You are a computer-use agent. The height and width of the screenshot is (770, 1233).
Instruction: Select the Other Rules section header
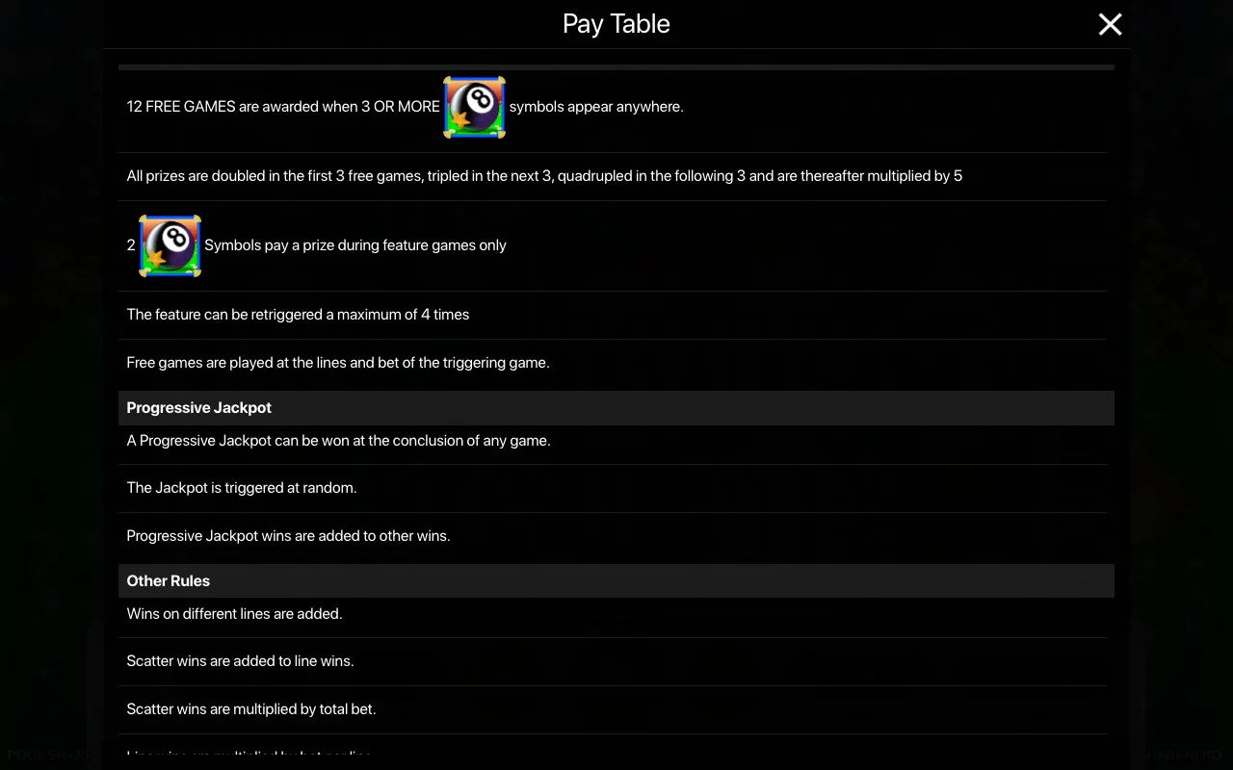coord(616,581)
